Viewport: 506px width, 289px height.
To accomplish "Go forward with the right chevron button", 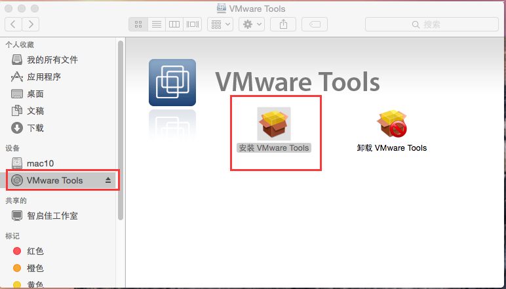I will pos(31,24).
